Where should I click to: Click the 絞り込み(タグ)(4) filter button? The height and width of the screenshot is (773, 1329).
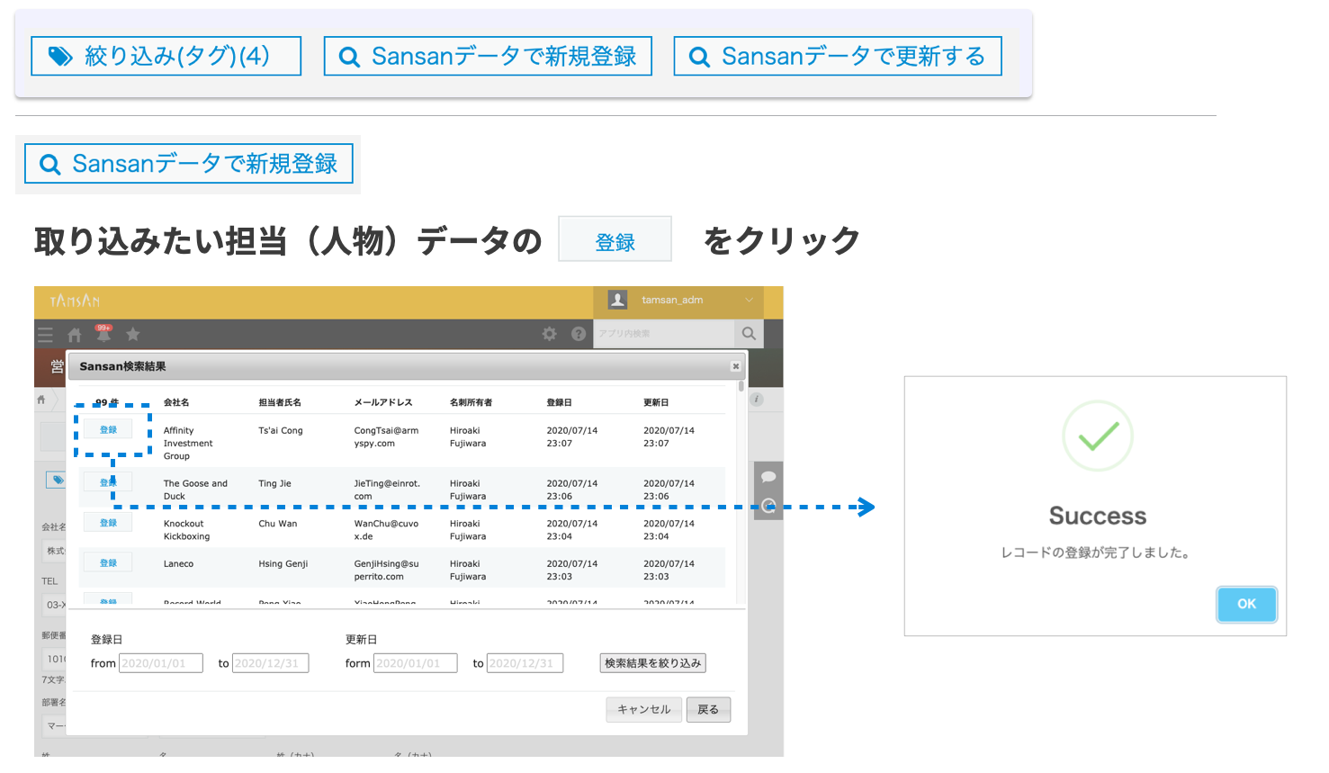pyautogui.click(x=166, y=57)
